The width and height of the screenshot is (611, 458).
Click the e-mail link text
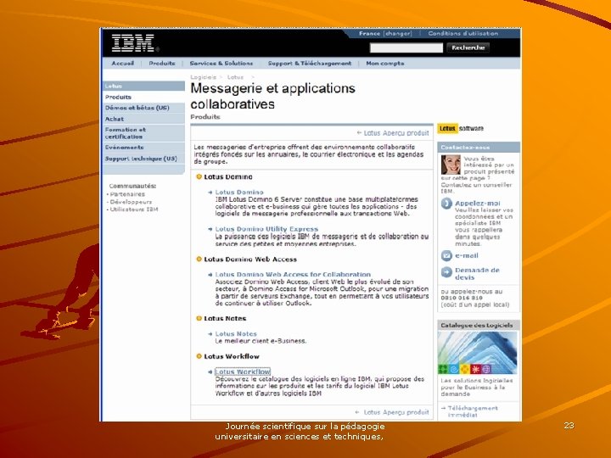pos(467,255)
